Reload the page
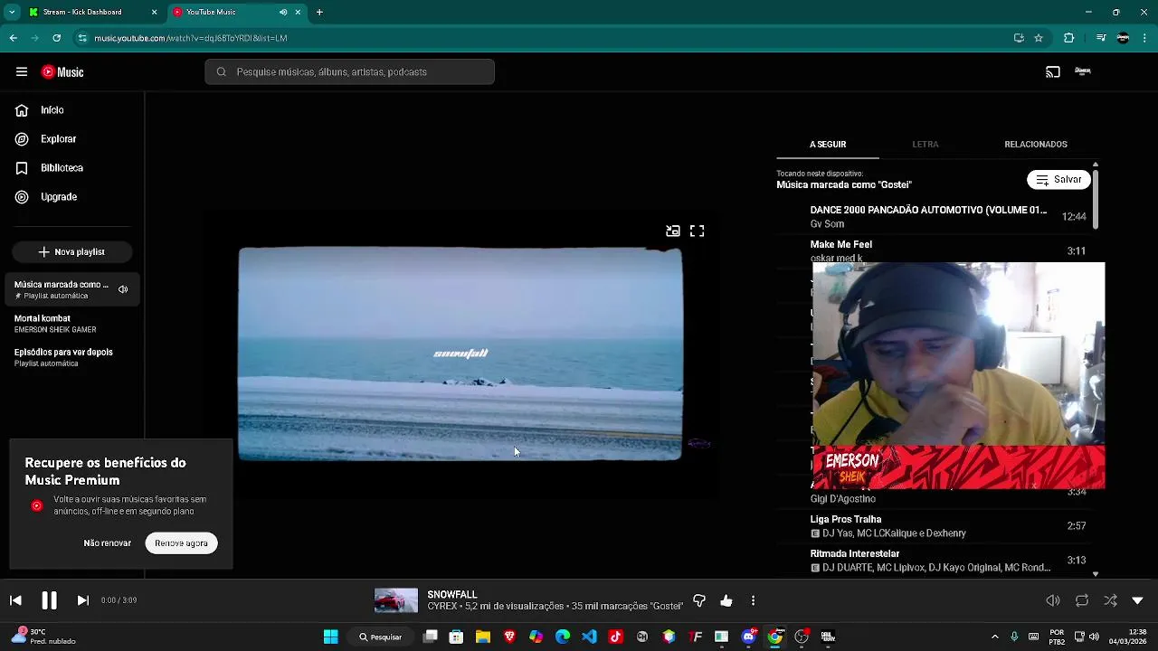 [x=56, y=38]
